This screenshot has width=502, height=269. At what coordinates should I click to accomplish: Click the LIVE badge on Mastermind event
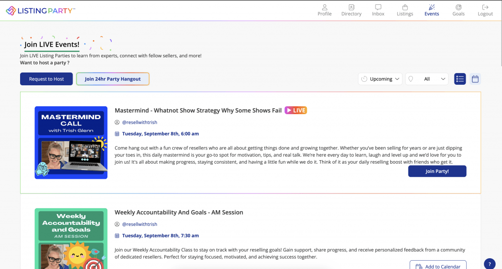point(296,110)
